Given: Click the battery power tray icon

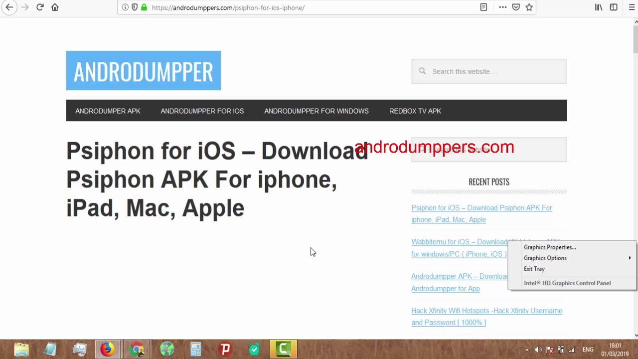Looking at the screenshot, I should 561,350.
